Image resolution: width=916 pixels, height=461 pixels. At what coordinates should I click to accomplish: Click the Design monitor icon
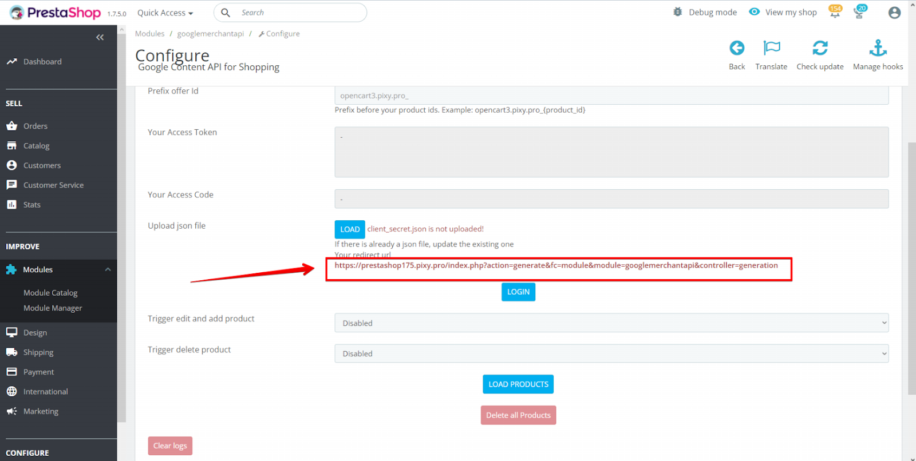click(11, 332)
